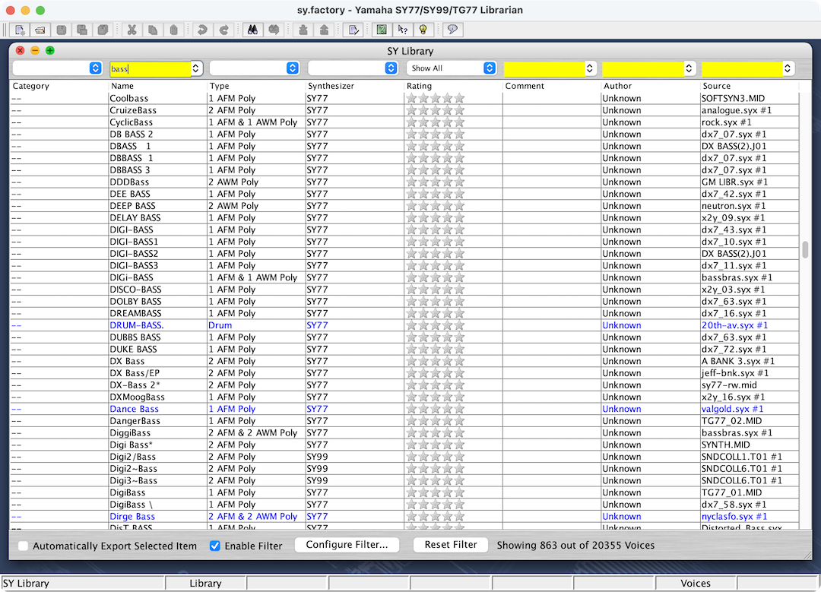Switch to the Voices tab
821x592 pixels.
click(696, 583)
